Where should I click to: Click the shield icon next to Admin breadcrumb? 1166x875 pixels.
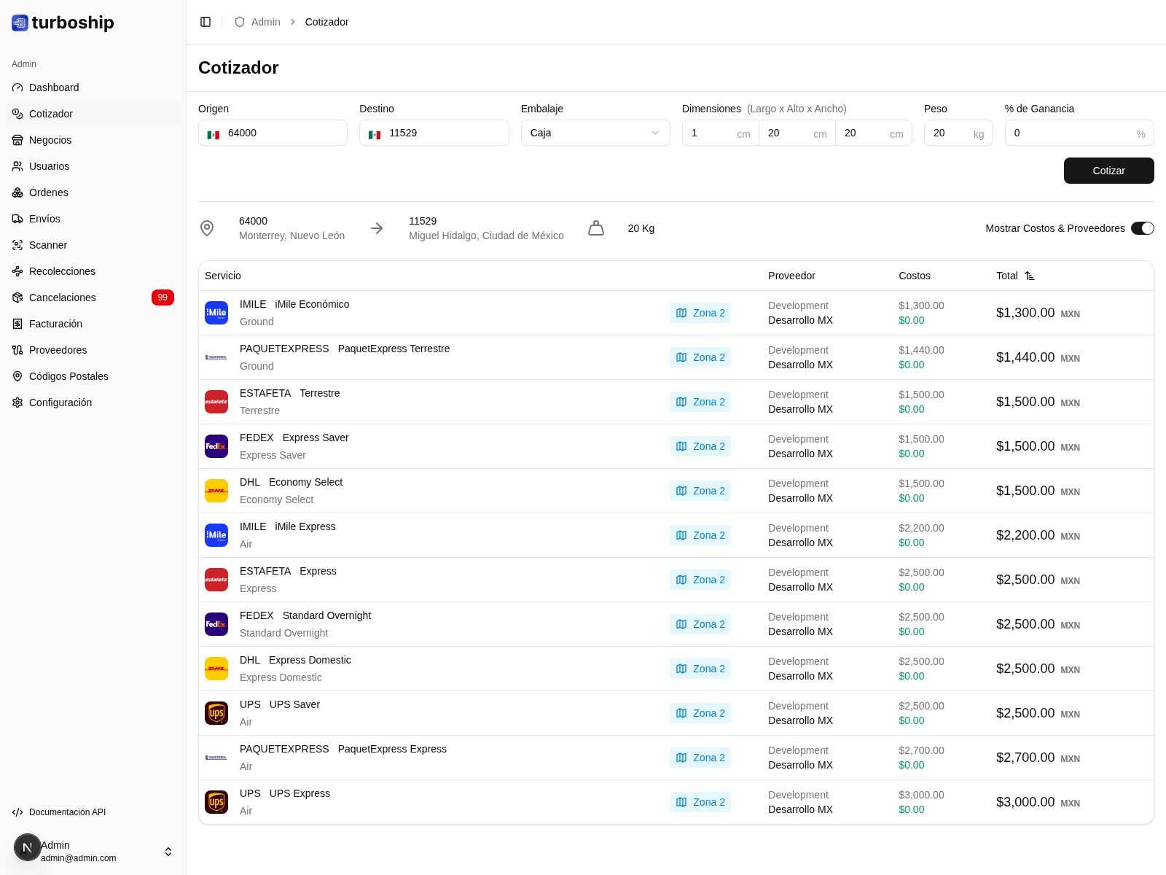tap(239, 22)
